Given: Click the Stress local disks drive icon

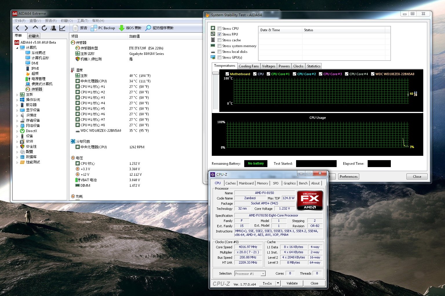Looking at the screenshot, I should coord(213,52).
